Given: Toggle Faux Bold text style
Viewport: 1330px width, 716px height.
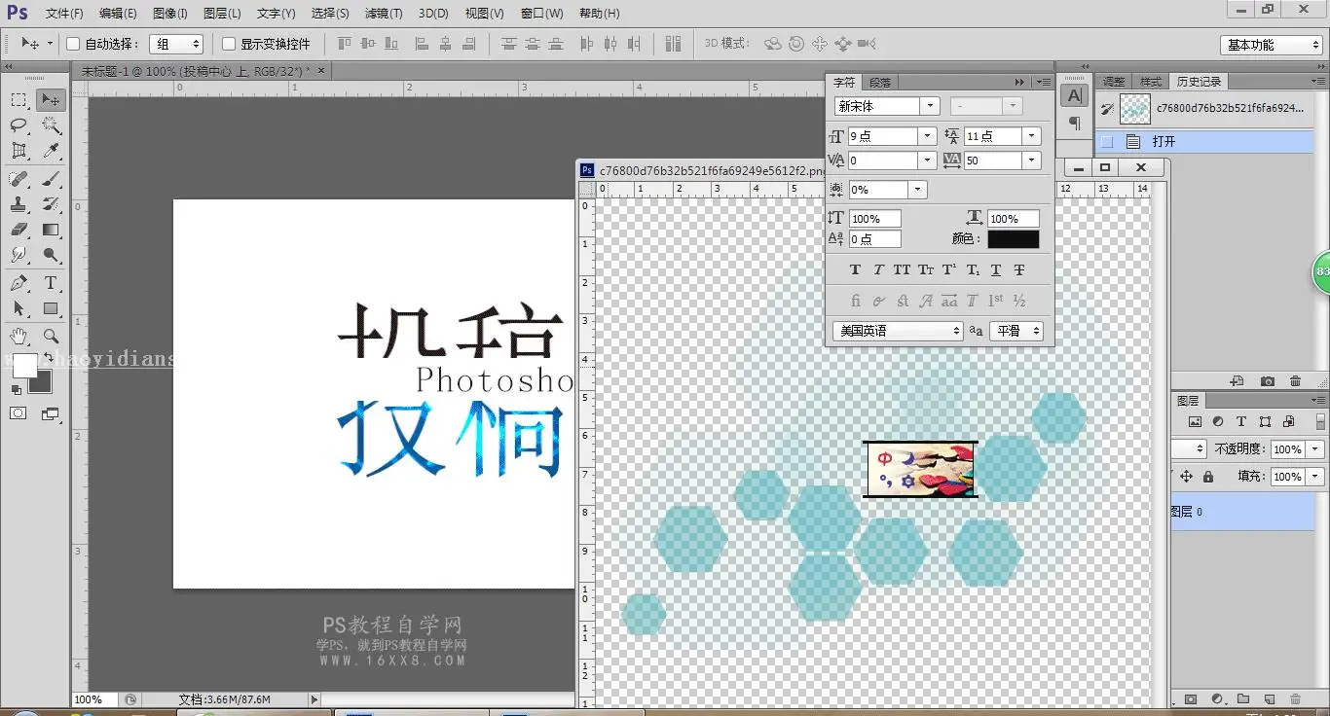Looking at the screenshot, I should point(855,269).
